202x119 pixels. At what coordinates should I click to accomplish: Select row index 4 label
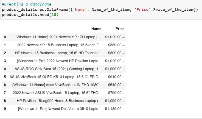coord(5,69)
